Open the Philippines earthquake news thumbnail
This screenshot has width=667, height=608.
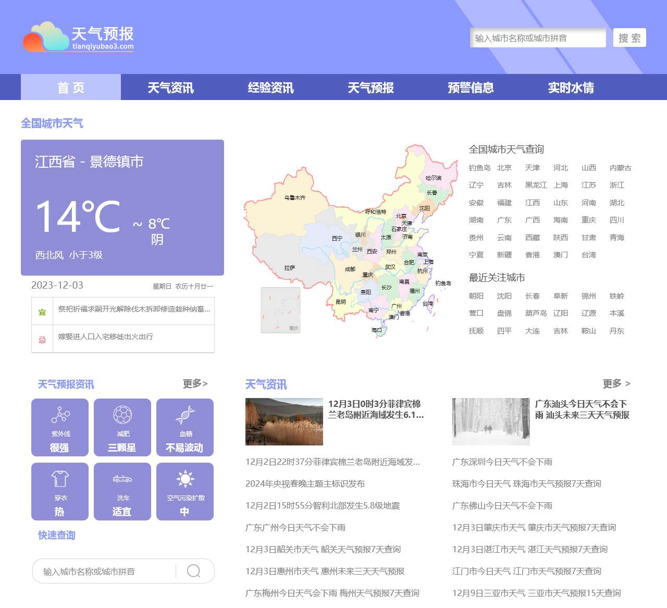point(284,421)
